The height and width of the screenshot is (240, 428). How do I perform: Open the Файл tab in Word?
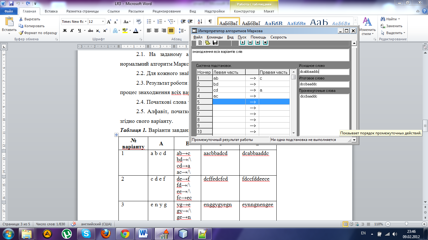tap(8, 11)
